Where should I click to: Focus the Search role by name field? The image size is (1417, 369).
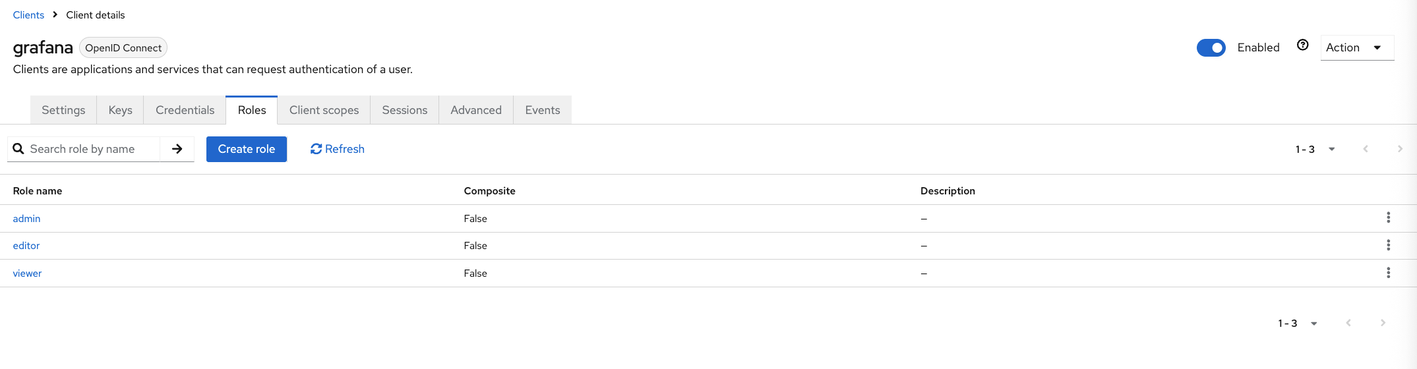pos(92,149)
